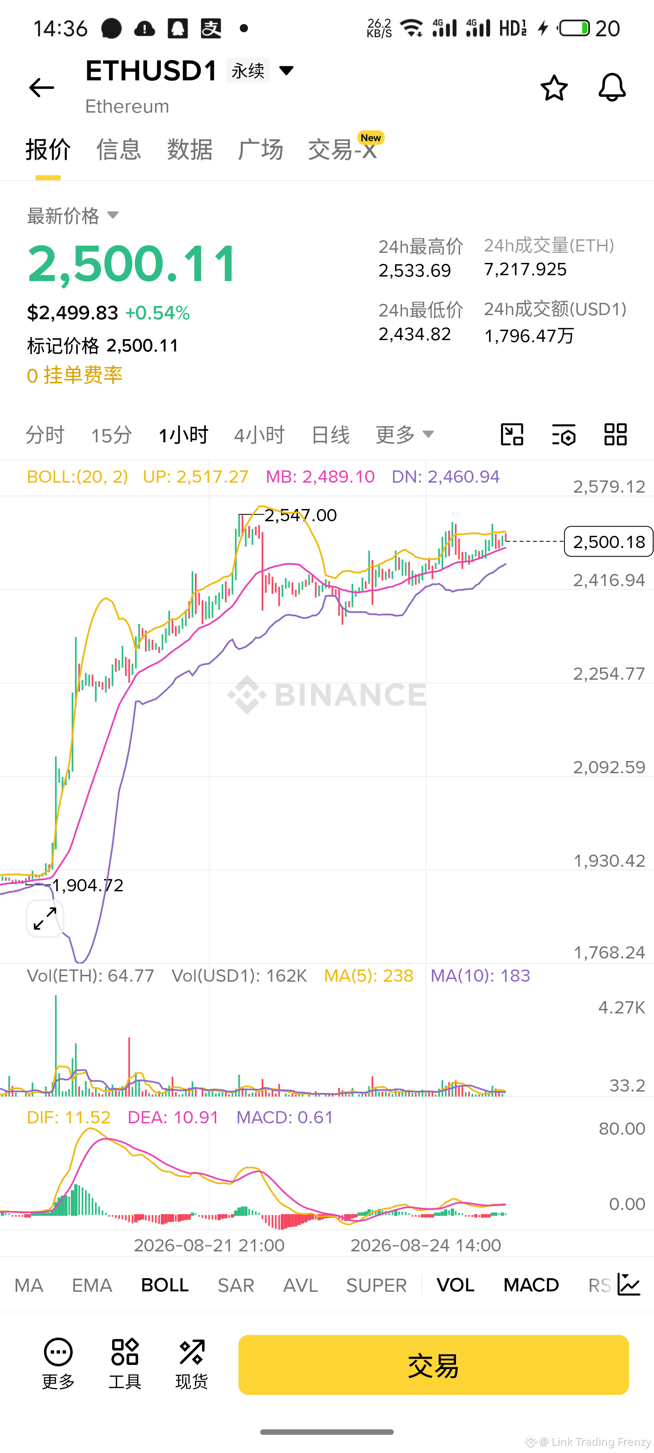Toggle the SUPER indicator
Image resolution: width=654 pixels, height=1453 pixels.
(377, 1285)
